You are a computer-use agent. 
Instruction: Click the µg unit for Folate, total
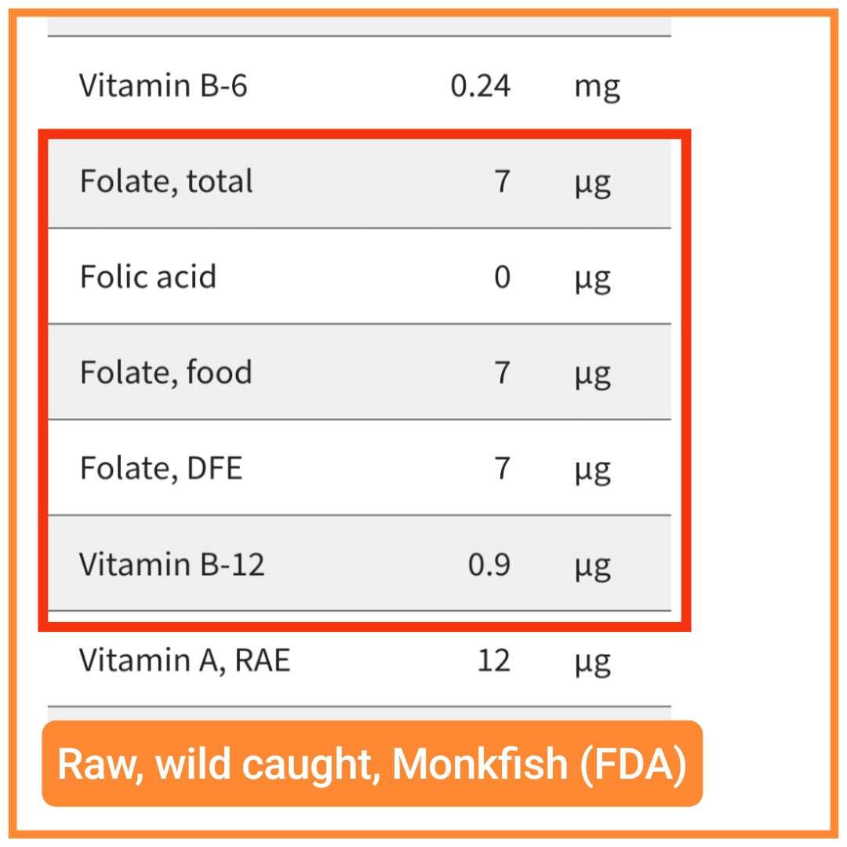[593, 184]
